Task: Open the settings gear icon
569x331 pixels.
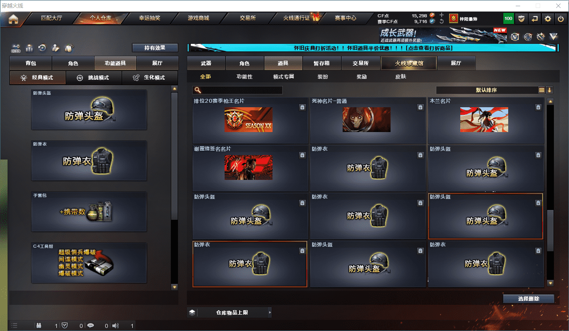Action: 548,19
